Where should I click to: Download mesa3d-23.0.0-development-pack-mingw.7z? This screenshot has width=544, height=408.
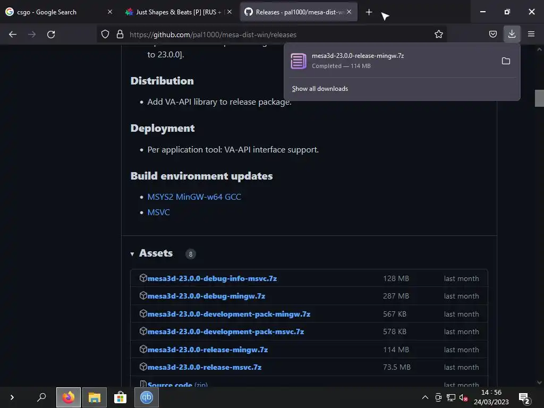tap(228, 314)
